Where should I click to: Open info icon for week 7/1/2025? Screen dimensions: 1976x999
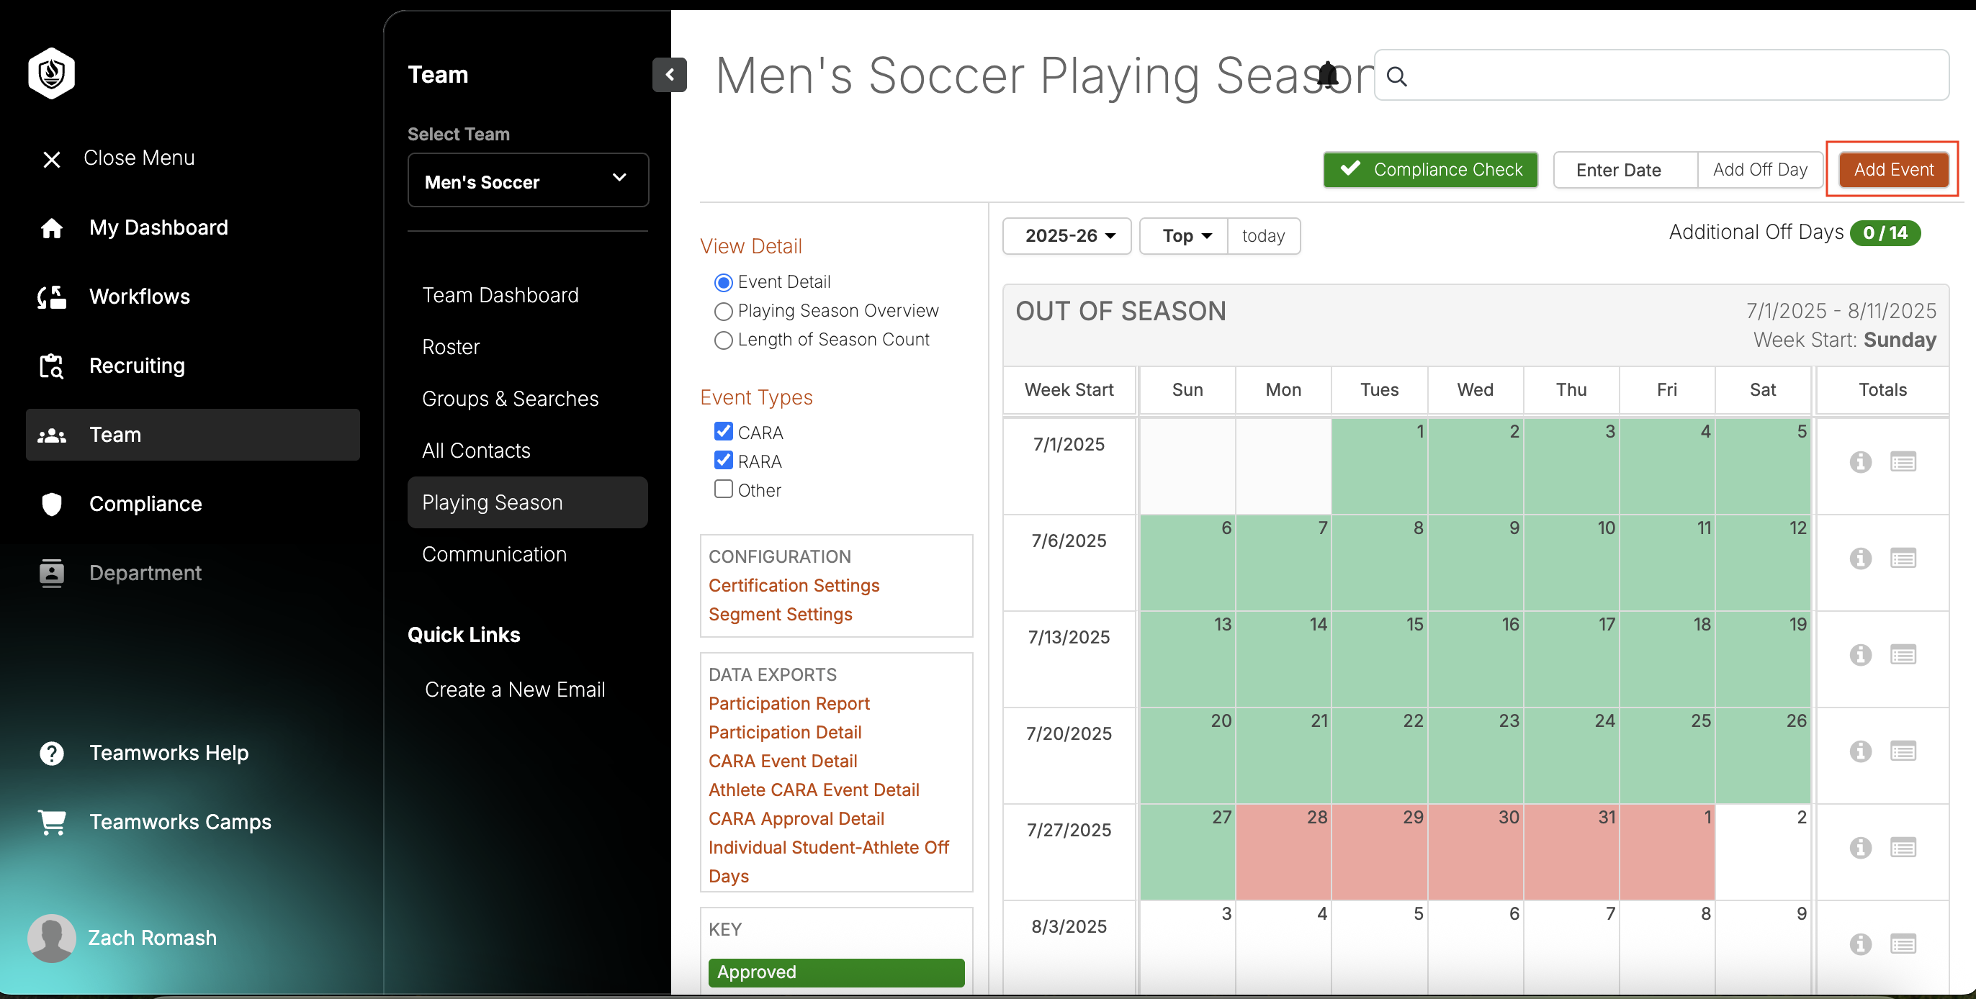(x=1860, y=462)
